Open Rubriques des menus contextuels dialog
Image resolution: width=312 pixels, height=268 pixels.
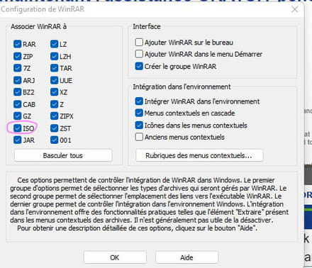[199, 155]
